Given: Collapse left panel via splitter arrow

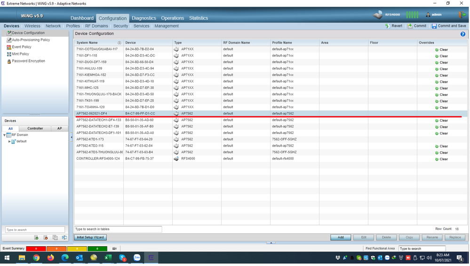Looking at the screenshot, I should (x=72, y=137).
